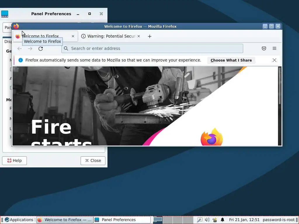Activate the Welcome to Firefox taskbar button
The width and height of the screenshot is (299, 224).
pos(65,220)
